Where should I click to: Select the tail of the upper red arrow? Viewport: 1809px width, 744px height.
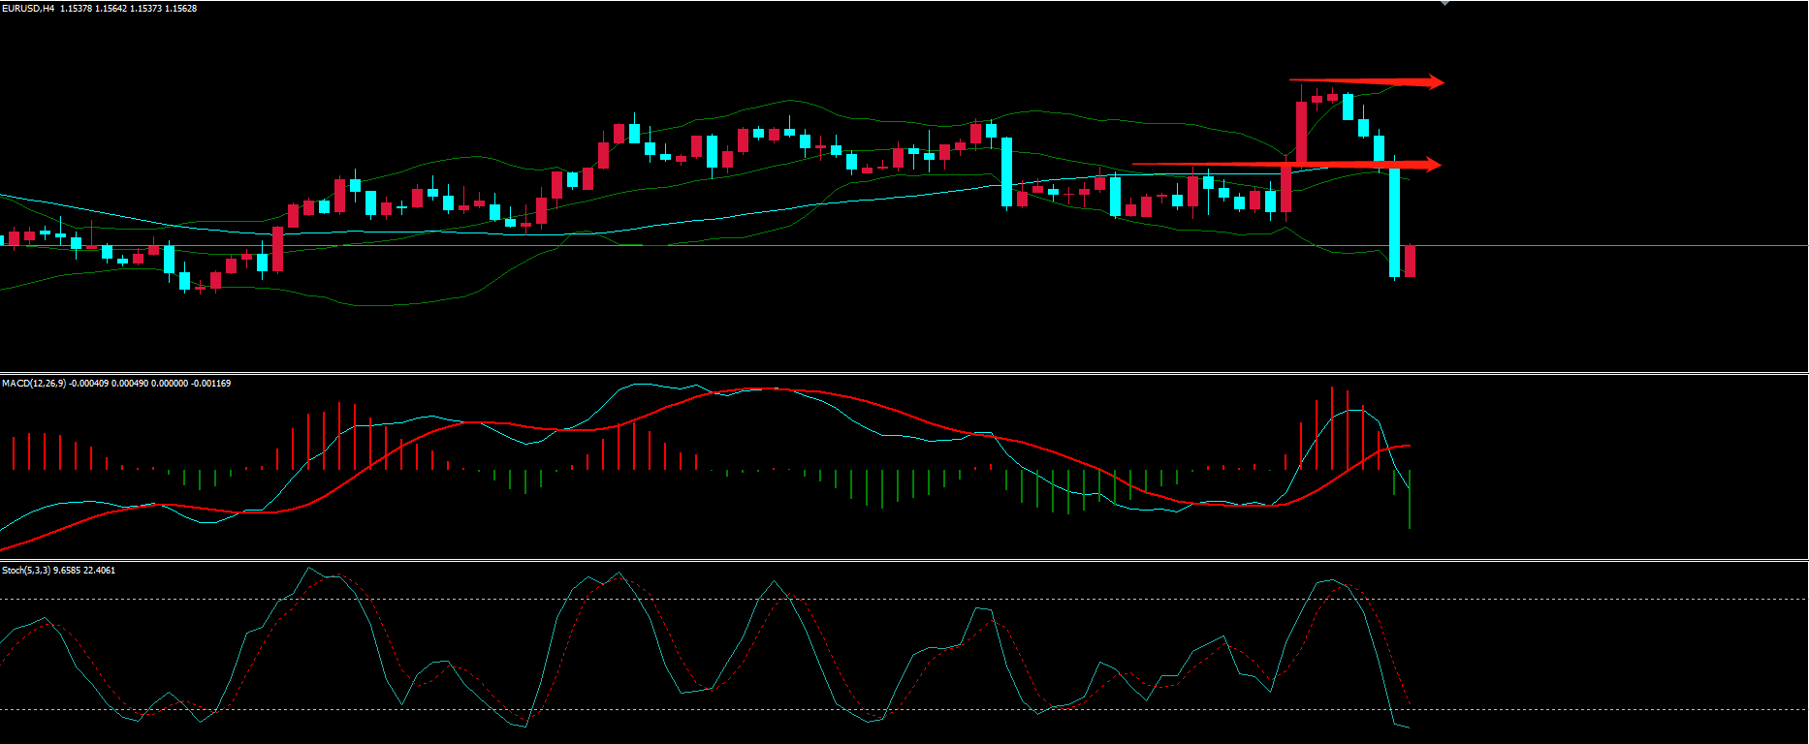pyautogui.click(x=1293, y=80)
